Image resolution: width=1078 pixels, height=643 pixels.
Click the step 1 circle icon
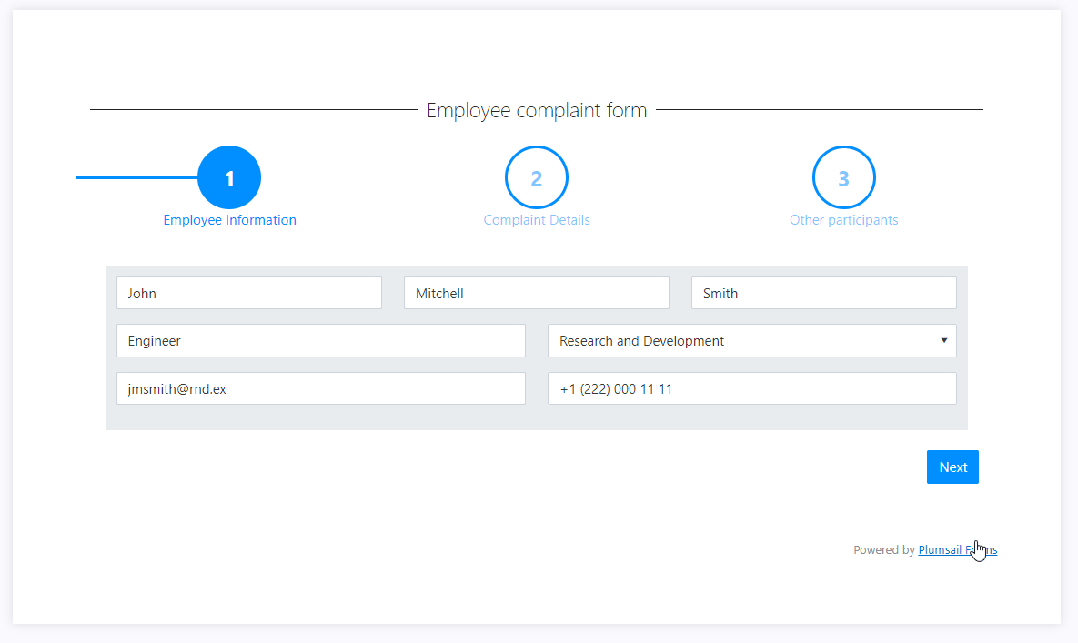pyautogui.click(x=229, y=177)
